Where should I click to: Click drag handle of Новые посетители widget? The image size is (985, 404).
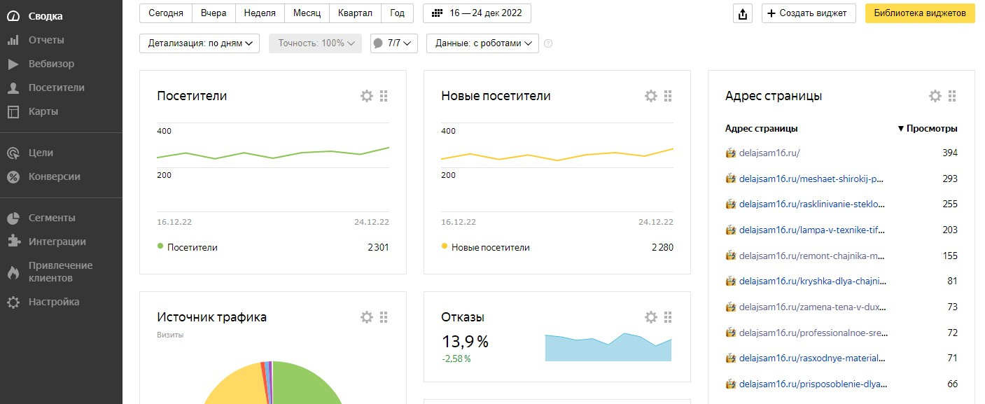(668, 96)
